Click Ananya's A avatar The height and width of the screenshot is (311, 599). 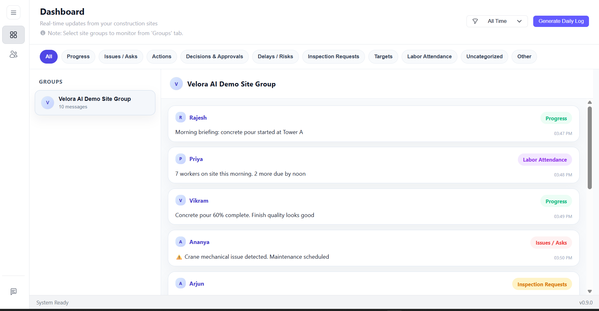pos(180,242)
